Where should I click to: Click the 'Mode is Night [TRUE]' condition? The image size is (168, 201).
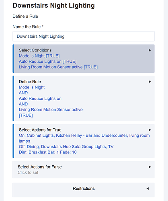39,56
